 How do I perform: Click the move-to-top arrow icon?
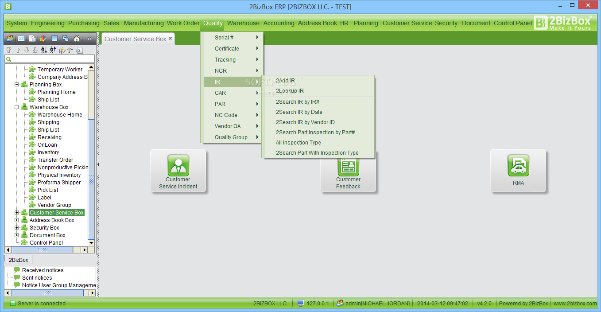click(x=8, y=50)
